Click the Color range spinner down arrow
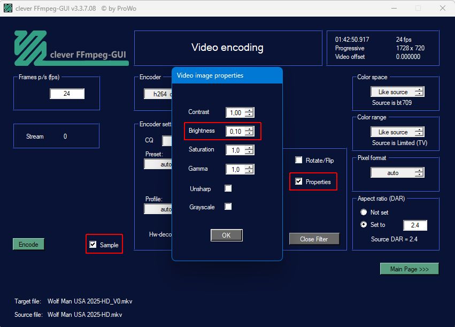This screenshot has height=327, width=455. pyautogui.click(x=419, y=134)
